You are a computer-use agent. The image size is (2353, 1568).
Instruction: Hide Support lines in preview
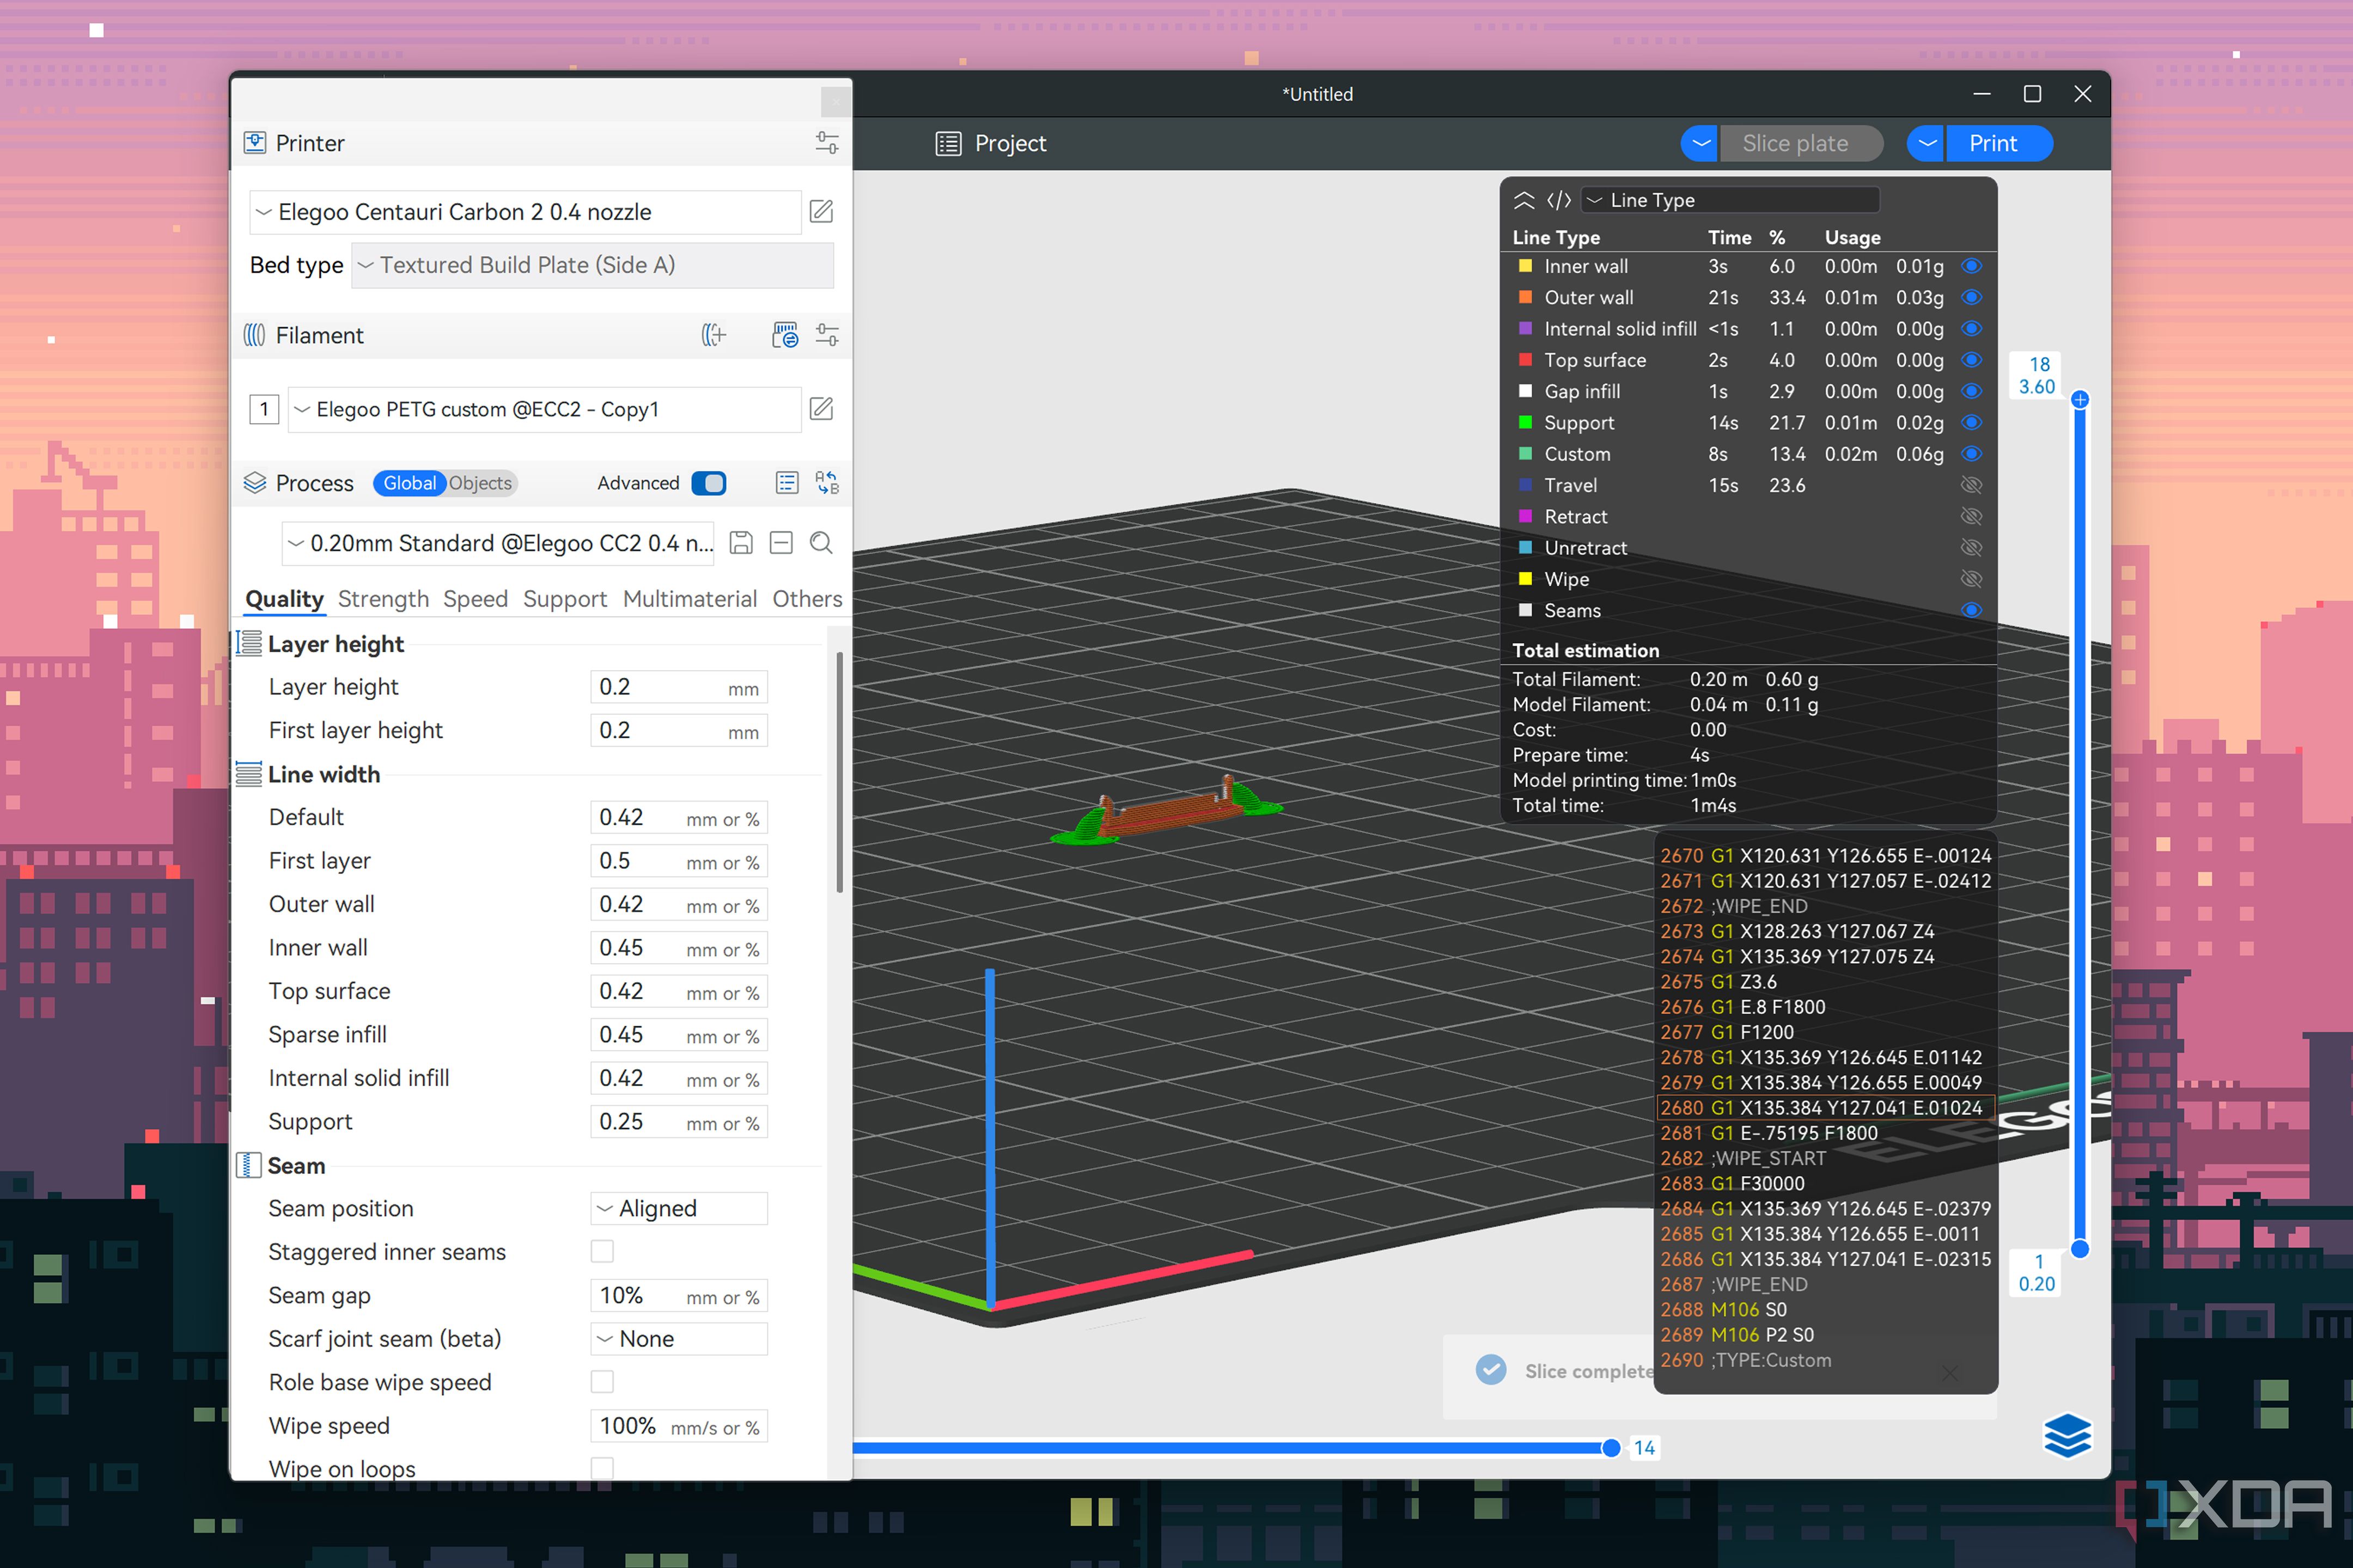pyautogui.click(x=1971, y=422)
